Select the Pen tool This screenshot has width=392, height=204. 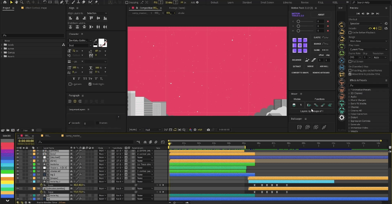(62, 2)
